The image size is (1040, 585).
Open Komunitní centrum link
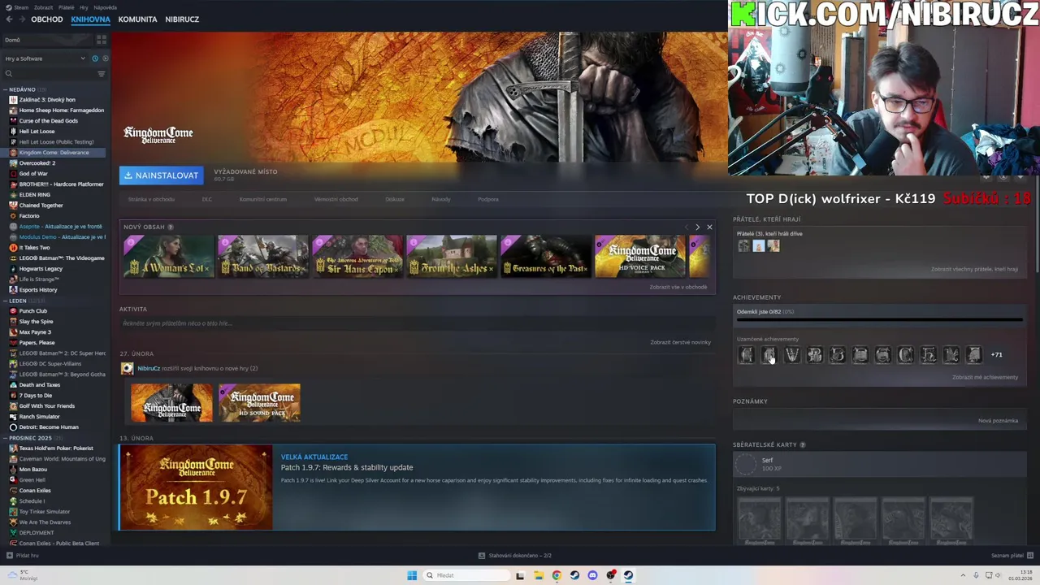coord(262,199)
